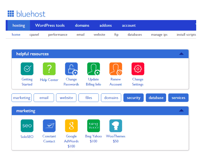
Task: Toggle the security filter button
Action: click(134, 98)
